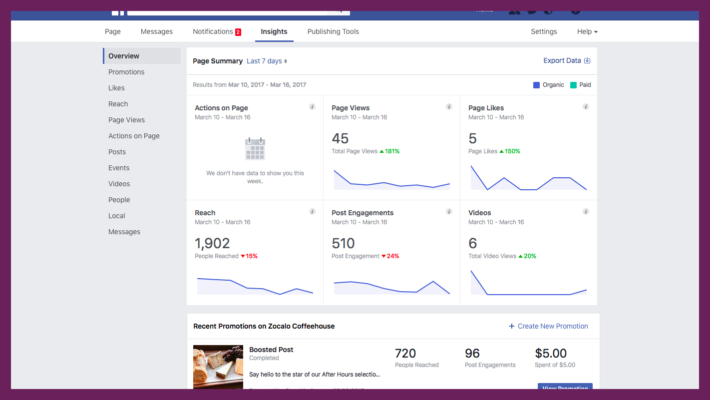Click Create New Promotion link
This screenshot has width=710, height=400.
(x=548, y=326)
